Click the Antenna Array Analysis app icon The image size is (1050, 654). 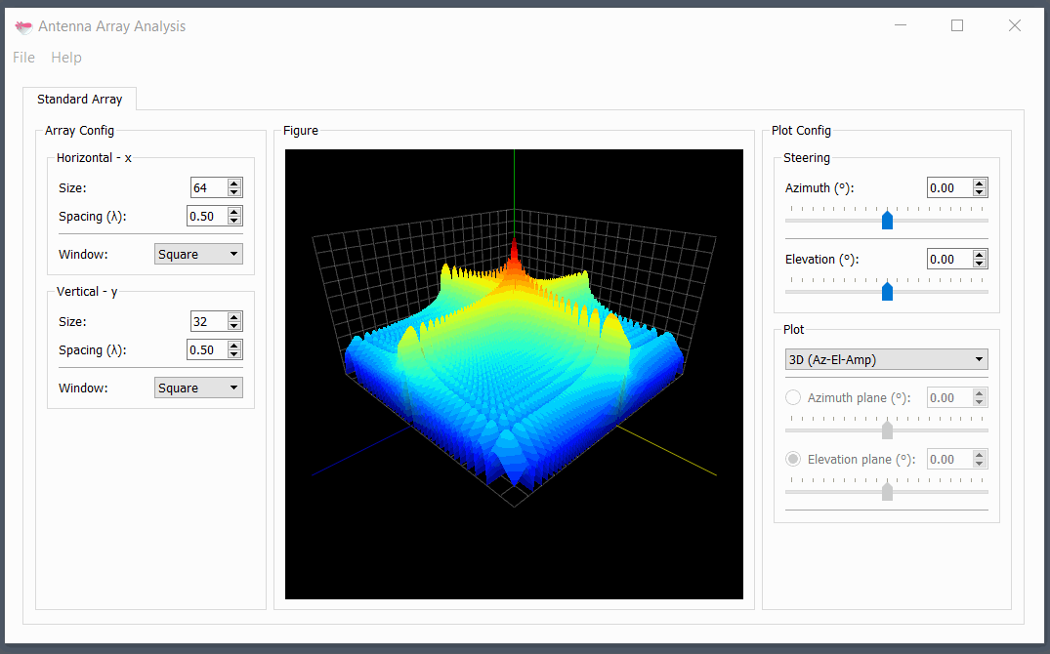(23, 26)
